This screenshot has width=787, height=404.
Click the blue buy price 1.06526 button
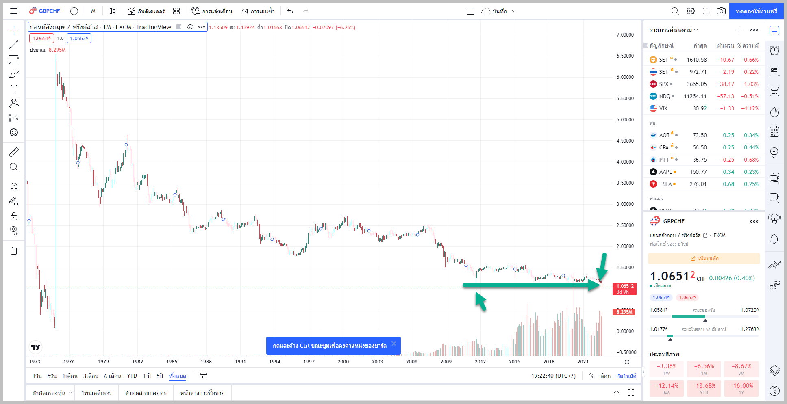[x=79, y=38]
